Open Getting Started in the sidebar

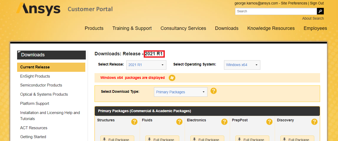point(33,137)
